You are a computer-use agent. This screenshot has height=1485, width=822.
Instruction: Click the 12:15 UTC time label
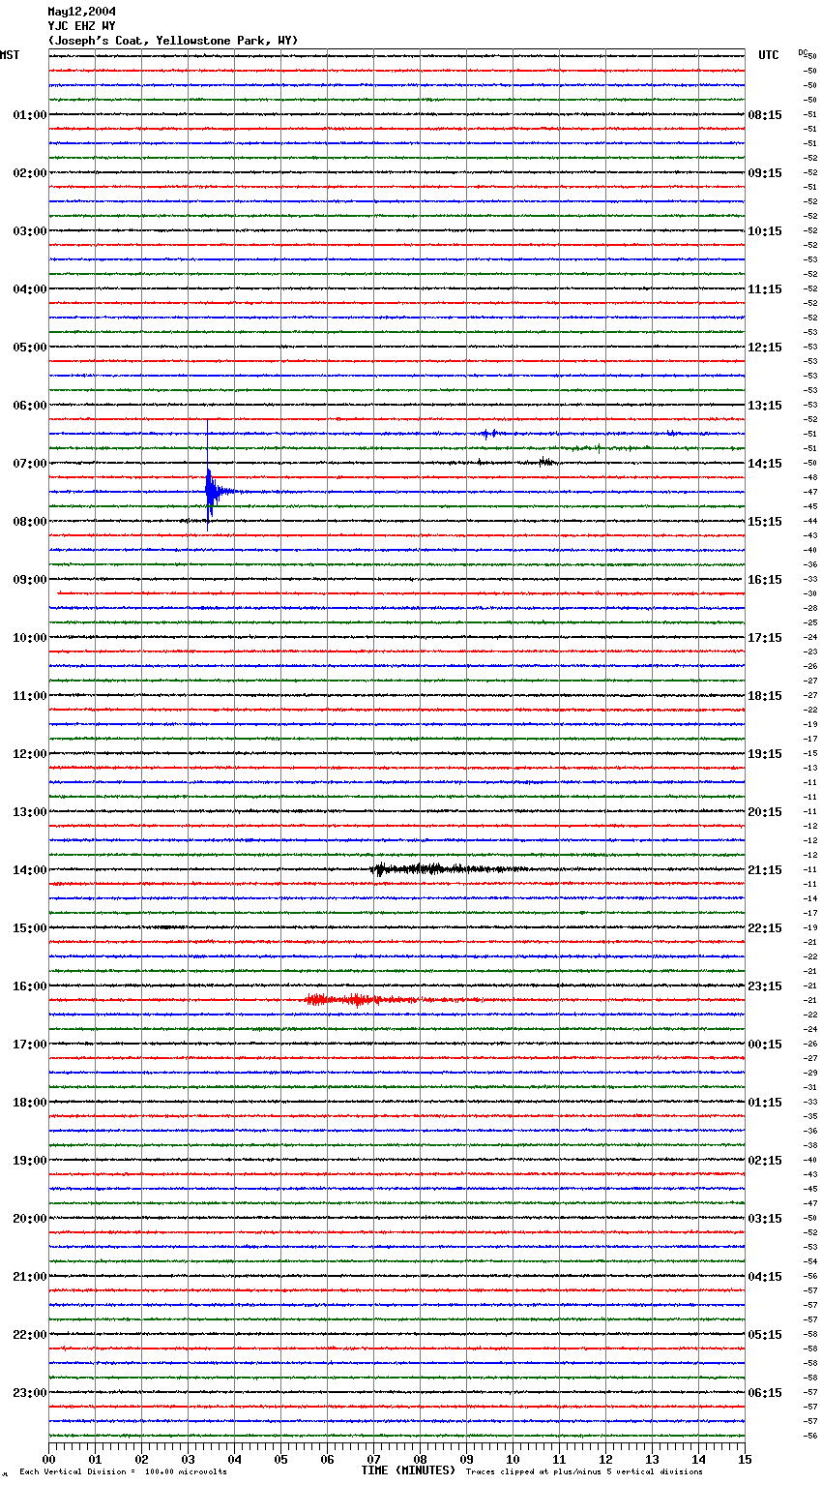tap(765, 348)
